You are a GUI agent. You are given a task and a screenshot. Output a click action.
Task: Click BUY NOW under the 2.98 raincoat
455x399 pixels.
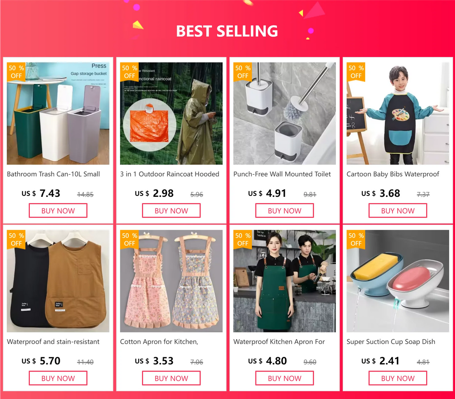click(x=171, y=211)
